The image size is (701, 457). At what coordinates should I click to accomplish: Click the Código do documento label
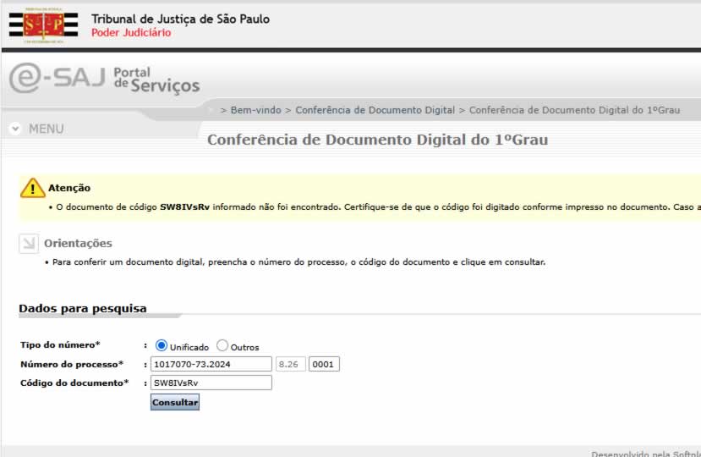point(74,383)
